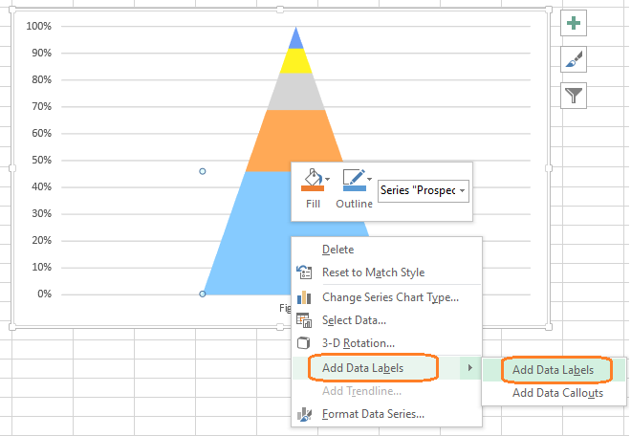This screenshot has height=436, width=631.
Task: Select the gray pyramid segment
Action: pos(296,92)
